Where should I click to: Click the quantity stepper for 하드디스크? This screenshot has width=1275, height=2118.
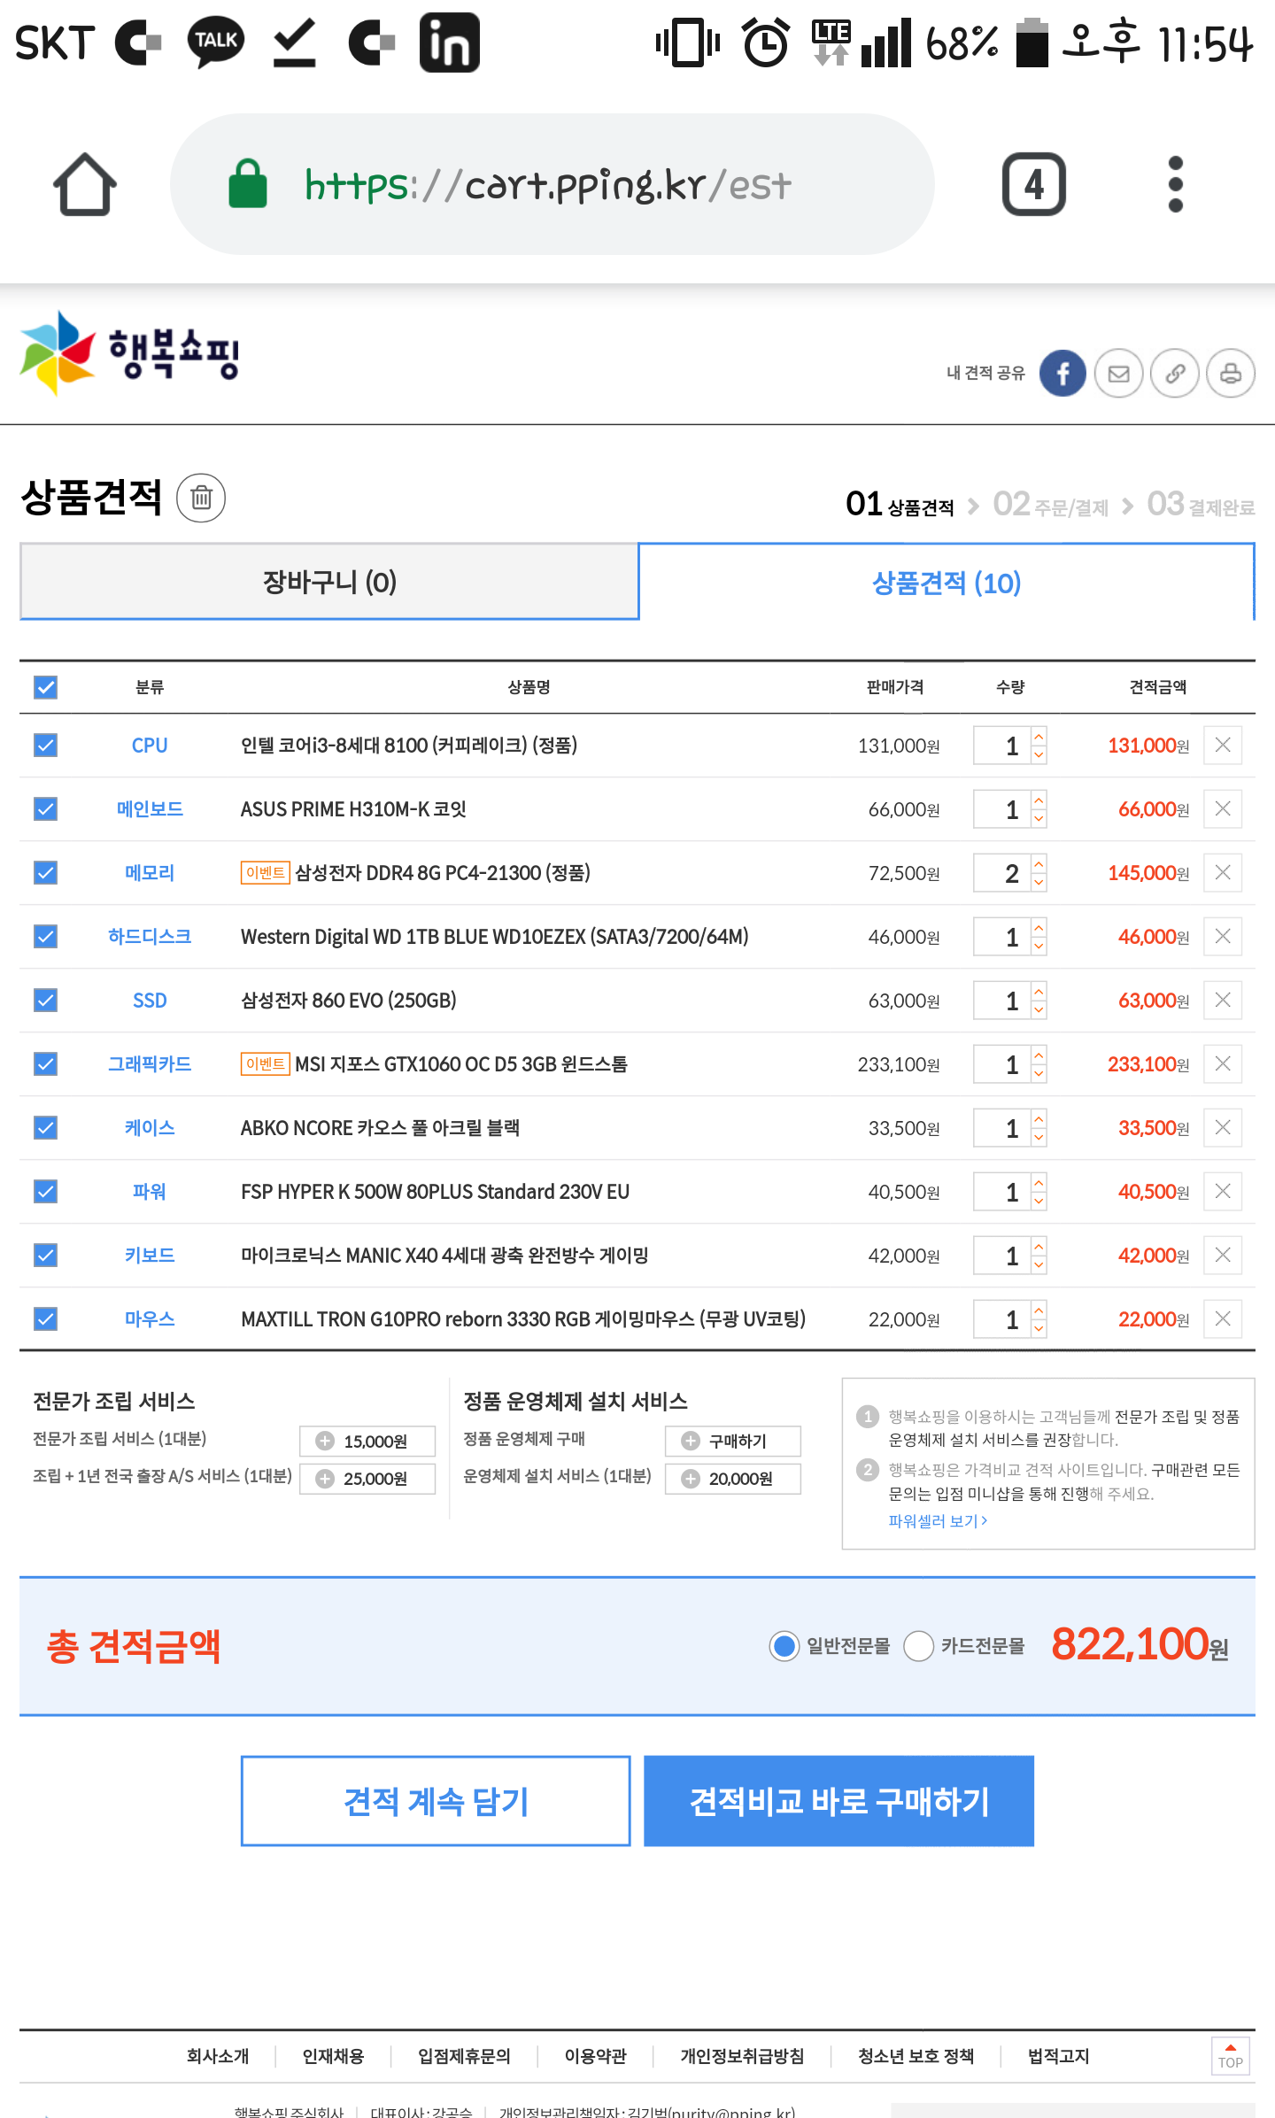pyautogui.click(x=1039, y=937)
